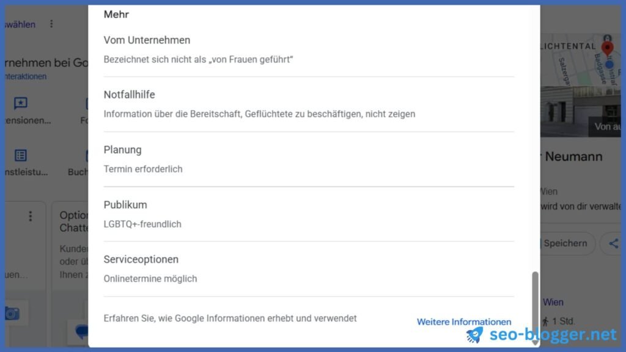This screenshot has height=352, width=626.
Task: Open the 'Interaktionen' link
Action: (26, 76)
